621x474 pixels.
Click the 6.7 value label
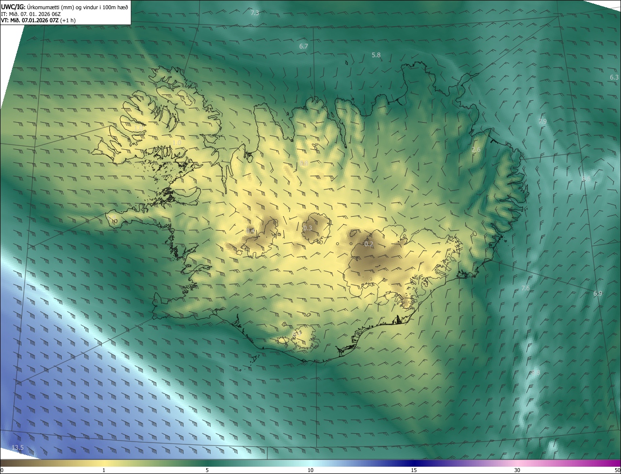pos(304,47)
